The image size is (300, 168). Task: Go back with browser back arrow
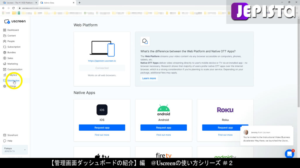[x=4, y=8]
